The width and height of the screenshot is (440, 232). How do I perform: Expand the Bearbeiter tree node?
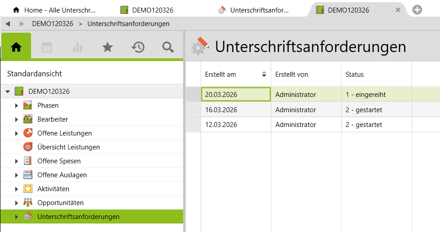tap(17, 119)
